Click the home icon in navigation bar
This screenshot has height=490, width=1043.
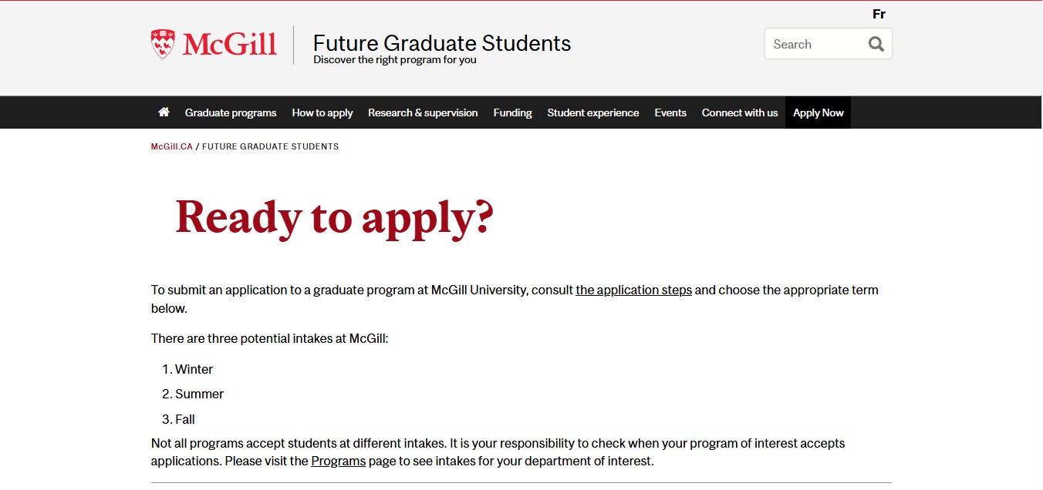click(164, 112)
